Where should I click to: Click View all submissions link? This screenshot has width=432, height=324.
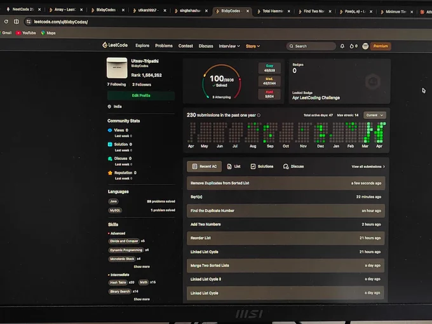[368, 166]
